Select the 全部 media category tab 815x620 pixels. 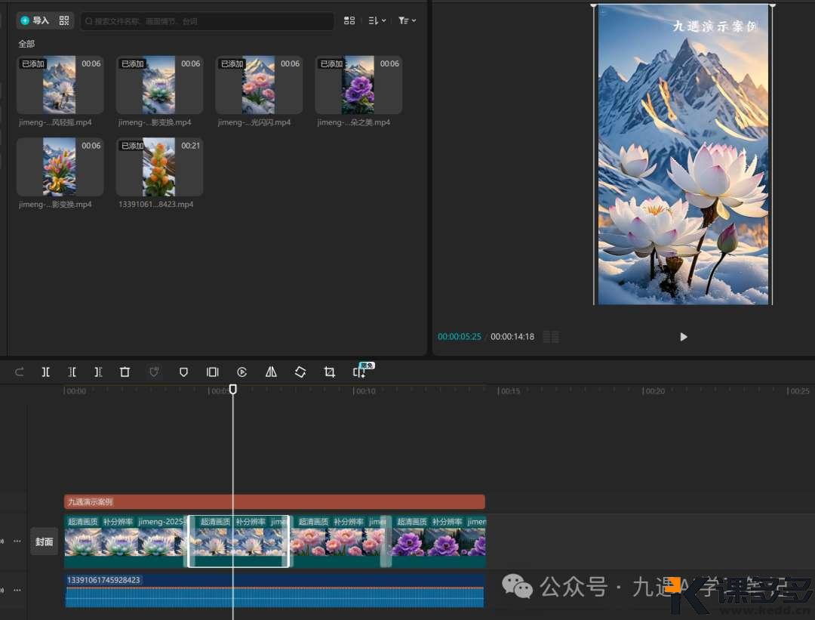(26, 44)
